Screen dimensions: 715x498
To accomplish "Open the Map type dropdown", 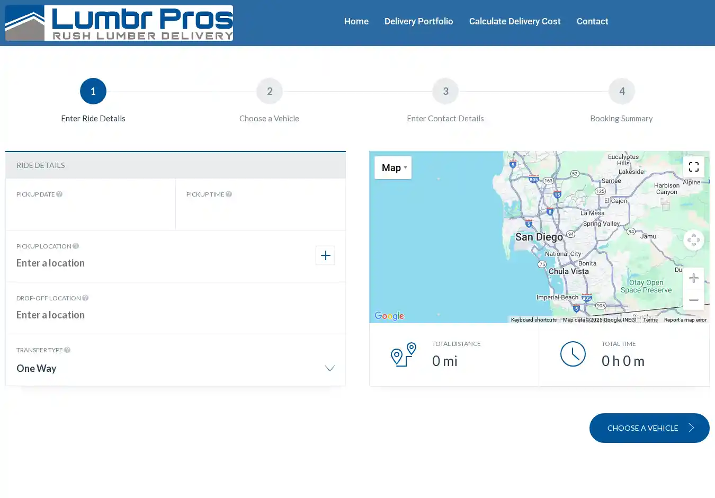I will pyautogui.click(x=393, y=168).
